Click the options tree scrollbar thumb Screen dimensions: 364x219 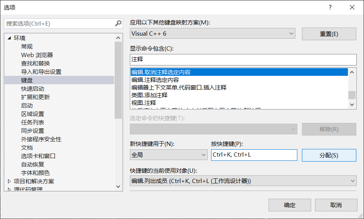tap(118, 80)
